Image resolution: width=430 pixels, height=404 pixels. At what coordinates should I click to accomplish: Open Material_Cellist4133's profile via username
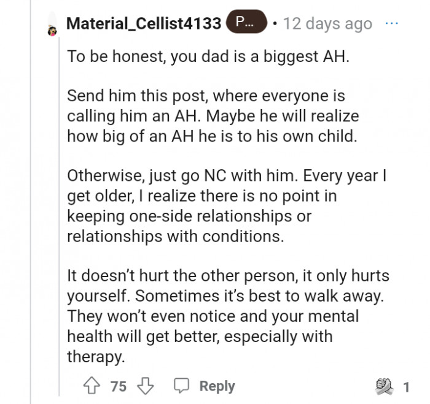(143, 23)
